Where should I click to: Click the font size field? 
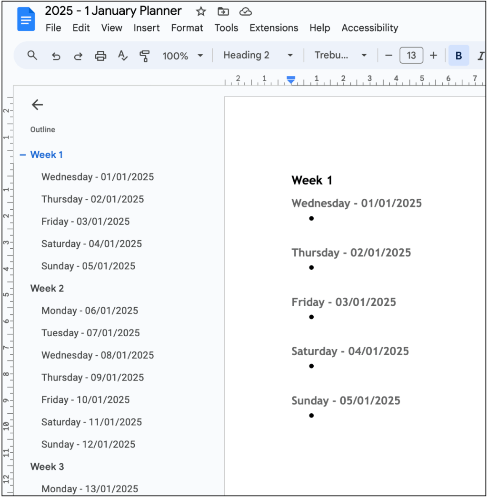coord(411,56)
